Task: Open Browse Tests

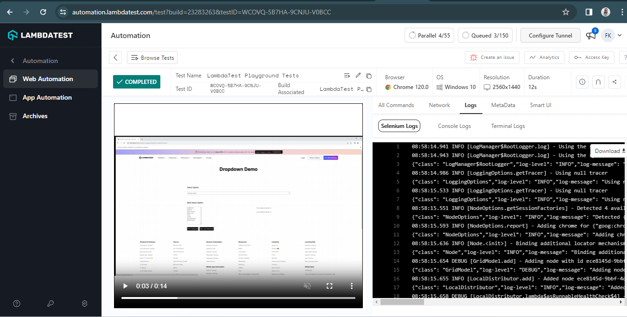Action: point(152,57)
